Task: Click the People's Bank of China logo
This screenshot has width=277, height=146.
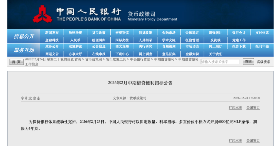Action: [43, 14]
